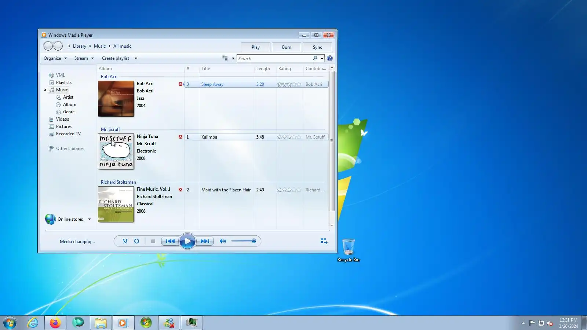Switch to the Play tab
This screenshot has height=330, width=587.
point(256,47)
